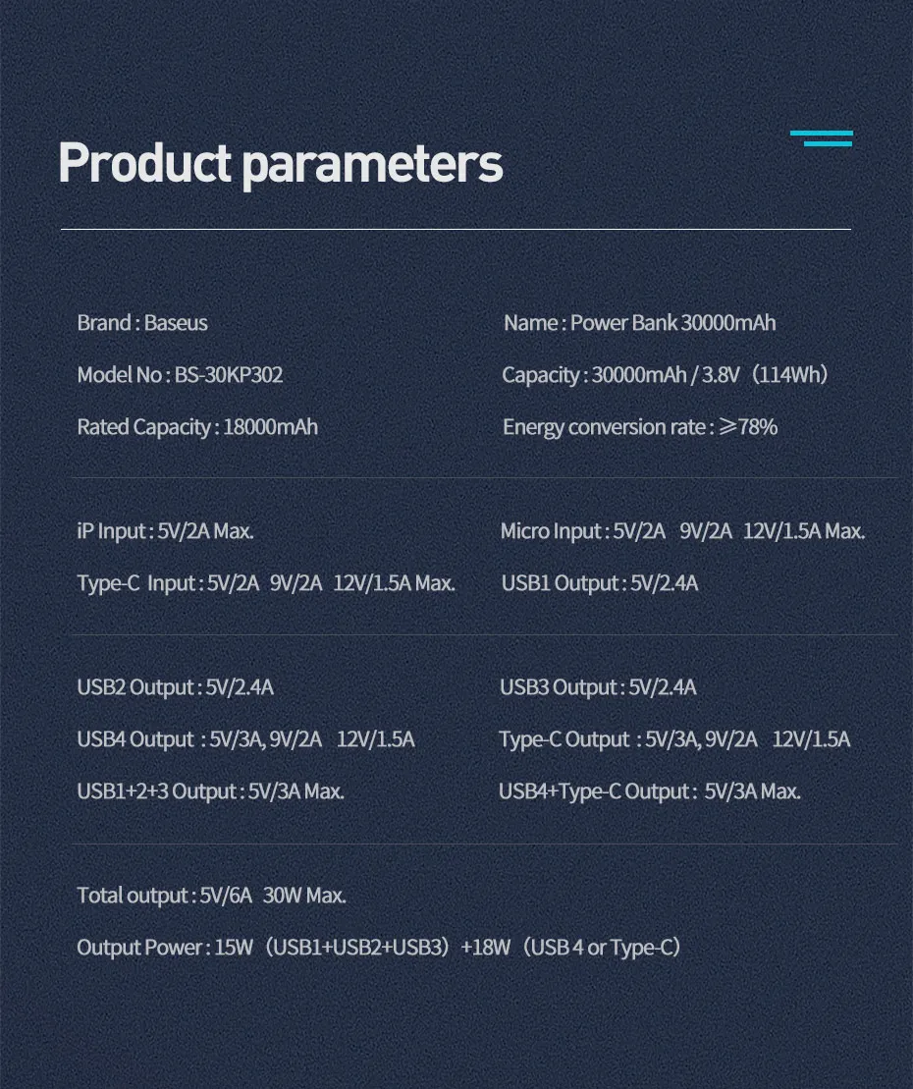Click the Micro Input specification line
The image size is (913, 1089).
tap(682, 531)
